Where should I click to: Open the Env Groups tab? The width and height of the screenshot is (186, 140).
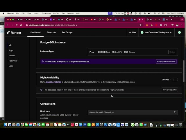pos(67,32)
